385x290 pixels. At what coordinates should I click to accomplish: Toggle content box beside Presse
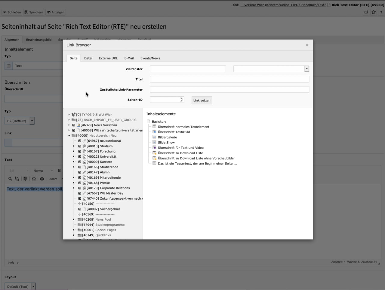tap(80, 183)
